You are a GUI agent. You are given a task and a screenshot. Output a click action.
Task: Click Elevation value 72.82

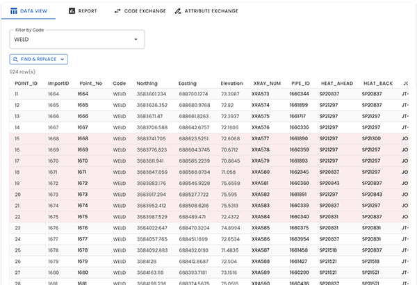(x=227, y=105)
